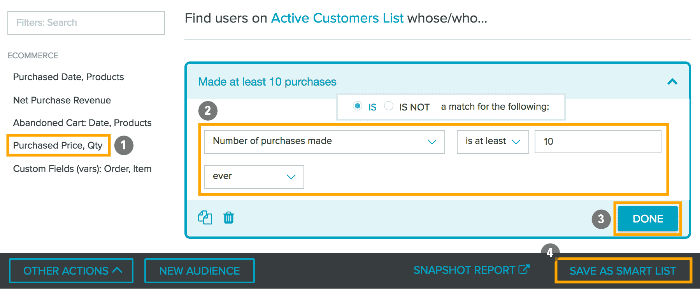Click the DONE button
Screen dimensions: 700x289
pos(647,219)
